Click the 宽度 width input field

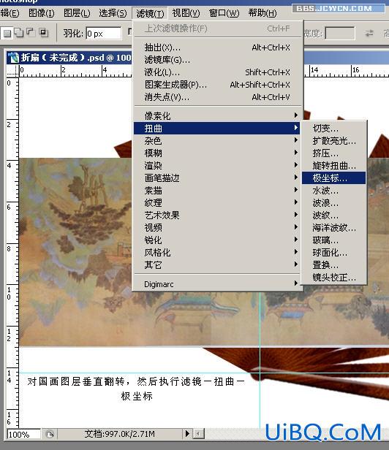point(340,34)
